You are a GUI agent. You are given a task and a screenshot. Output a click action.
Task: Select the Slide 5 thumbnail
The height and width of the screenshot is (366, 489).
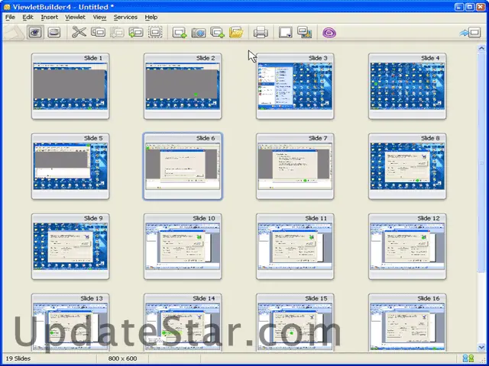pyautogui.click(x=70, y=166)
